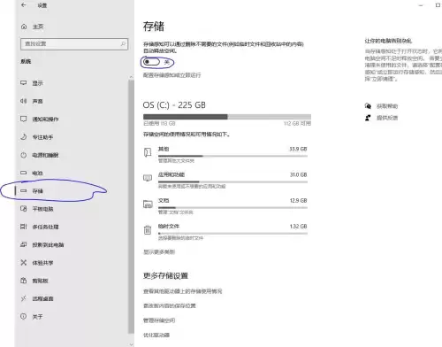
Task: Click the 提供反馈 feedback icon
Action: click(x=368, y=118)
